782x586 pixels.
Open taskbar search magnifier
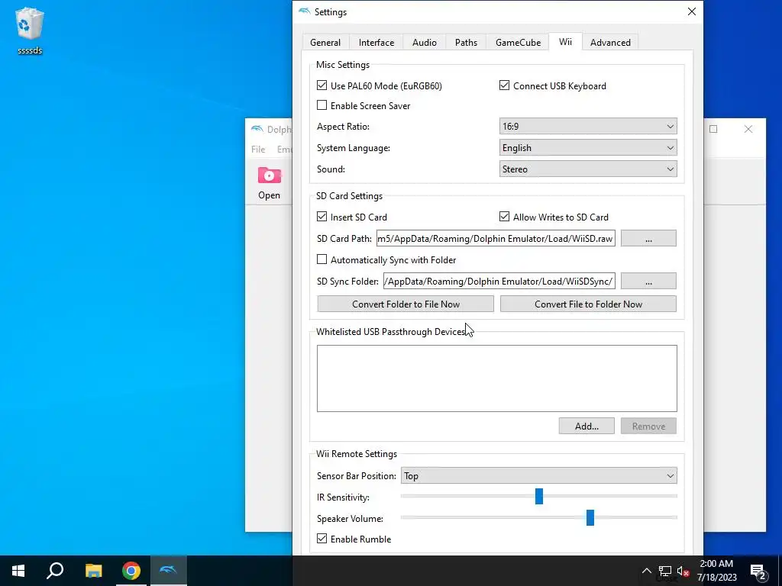[55, 571]
